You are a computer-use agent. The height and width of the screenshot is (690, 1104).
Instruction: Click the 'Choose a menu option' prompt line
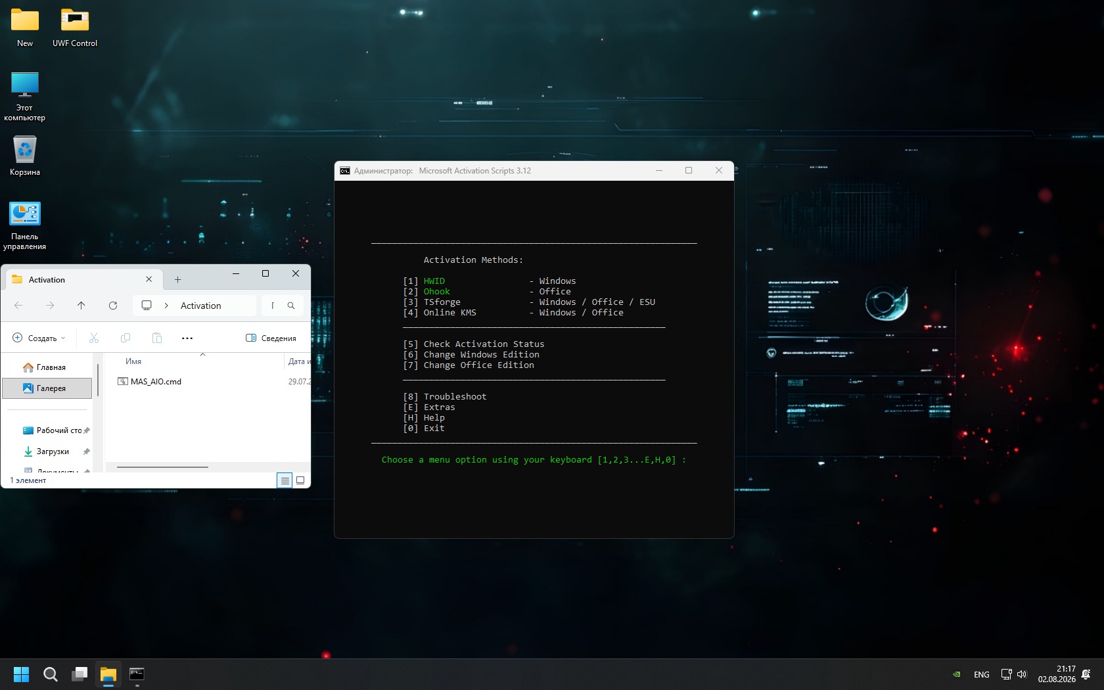click(x=534, y=460)
